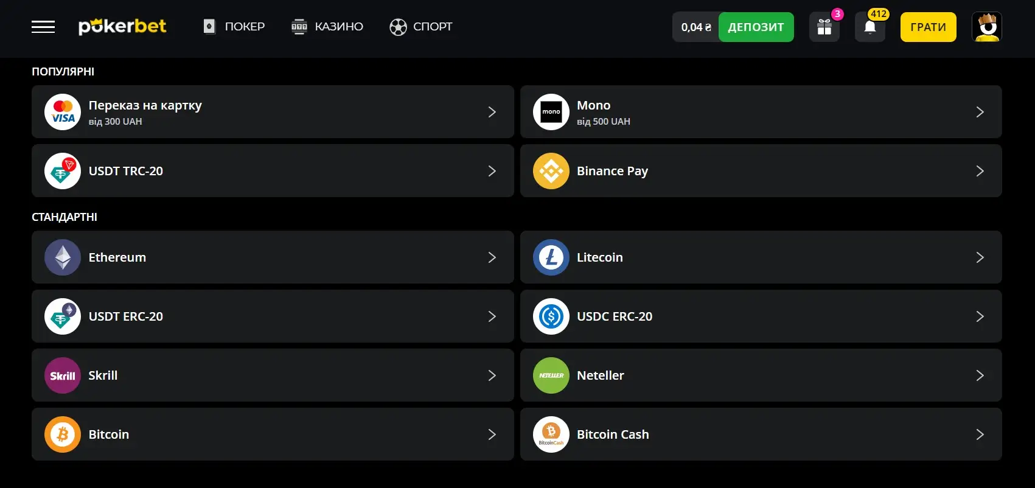Expand the Binance Pay chevron
The height and width of the screenshot is (488, 1035).
coord(980,171)
